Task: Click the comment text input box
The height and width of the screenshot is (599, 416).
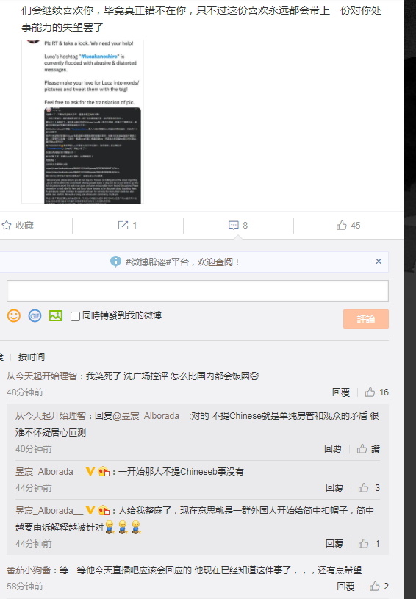Action: pos(198,291)
